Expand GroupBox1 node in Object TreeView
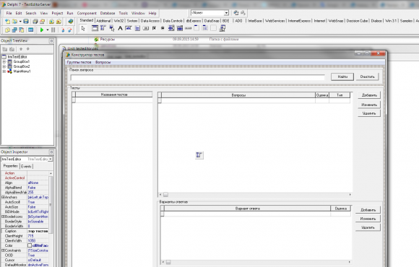The height and width of the screenshot is (267, 419). (4, 61)
